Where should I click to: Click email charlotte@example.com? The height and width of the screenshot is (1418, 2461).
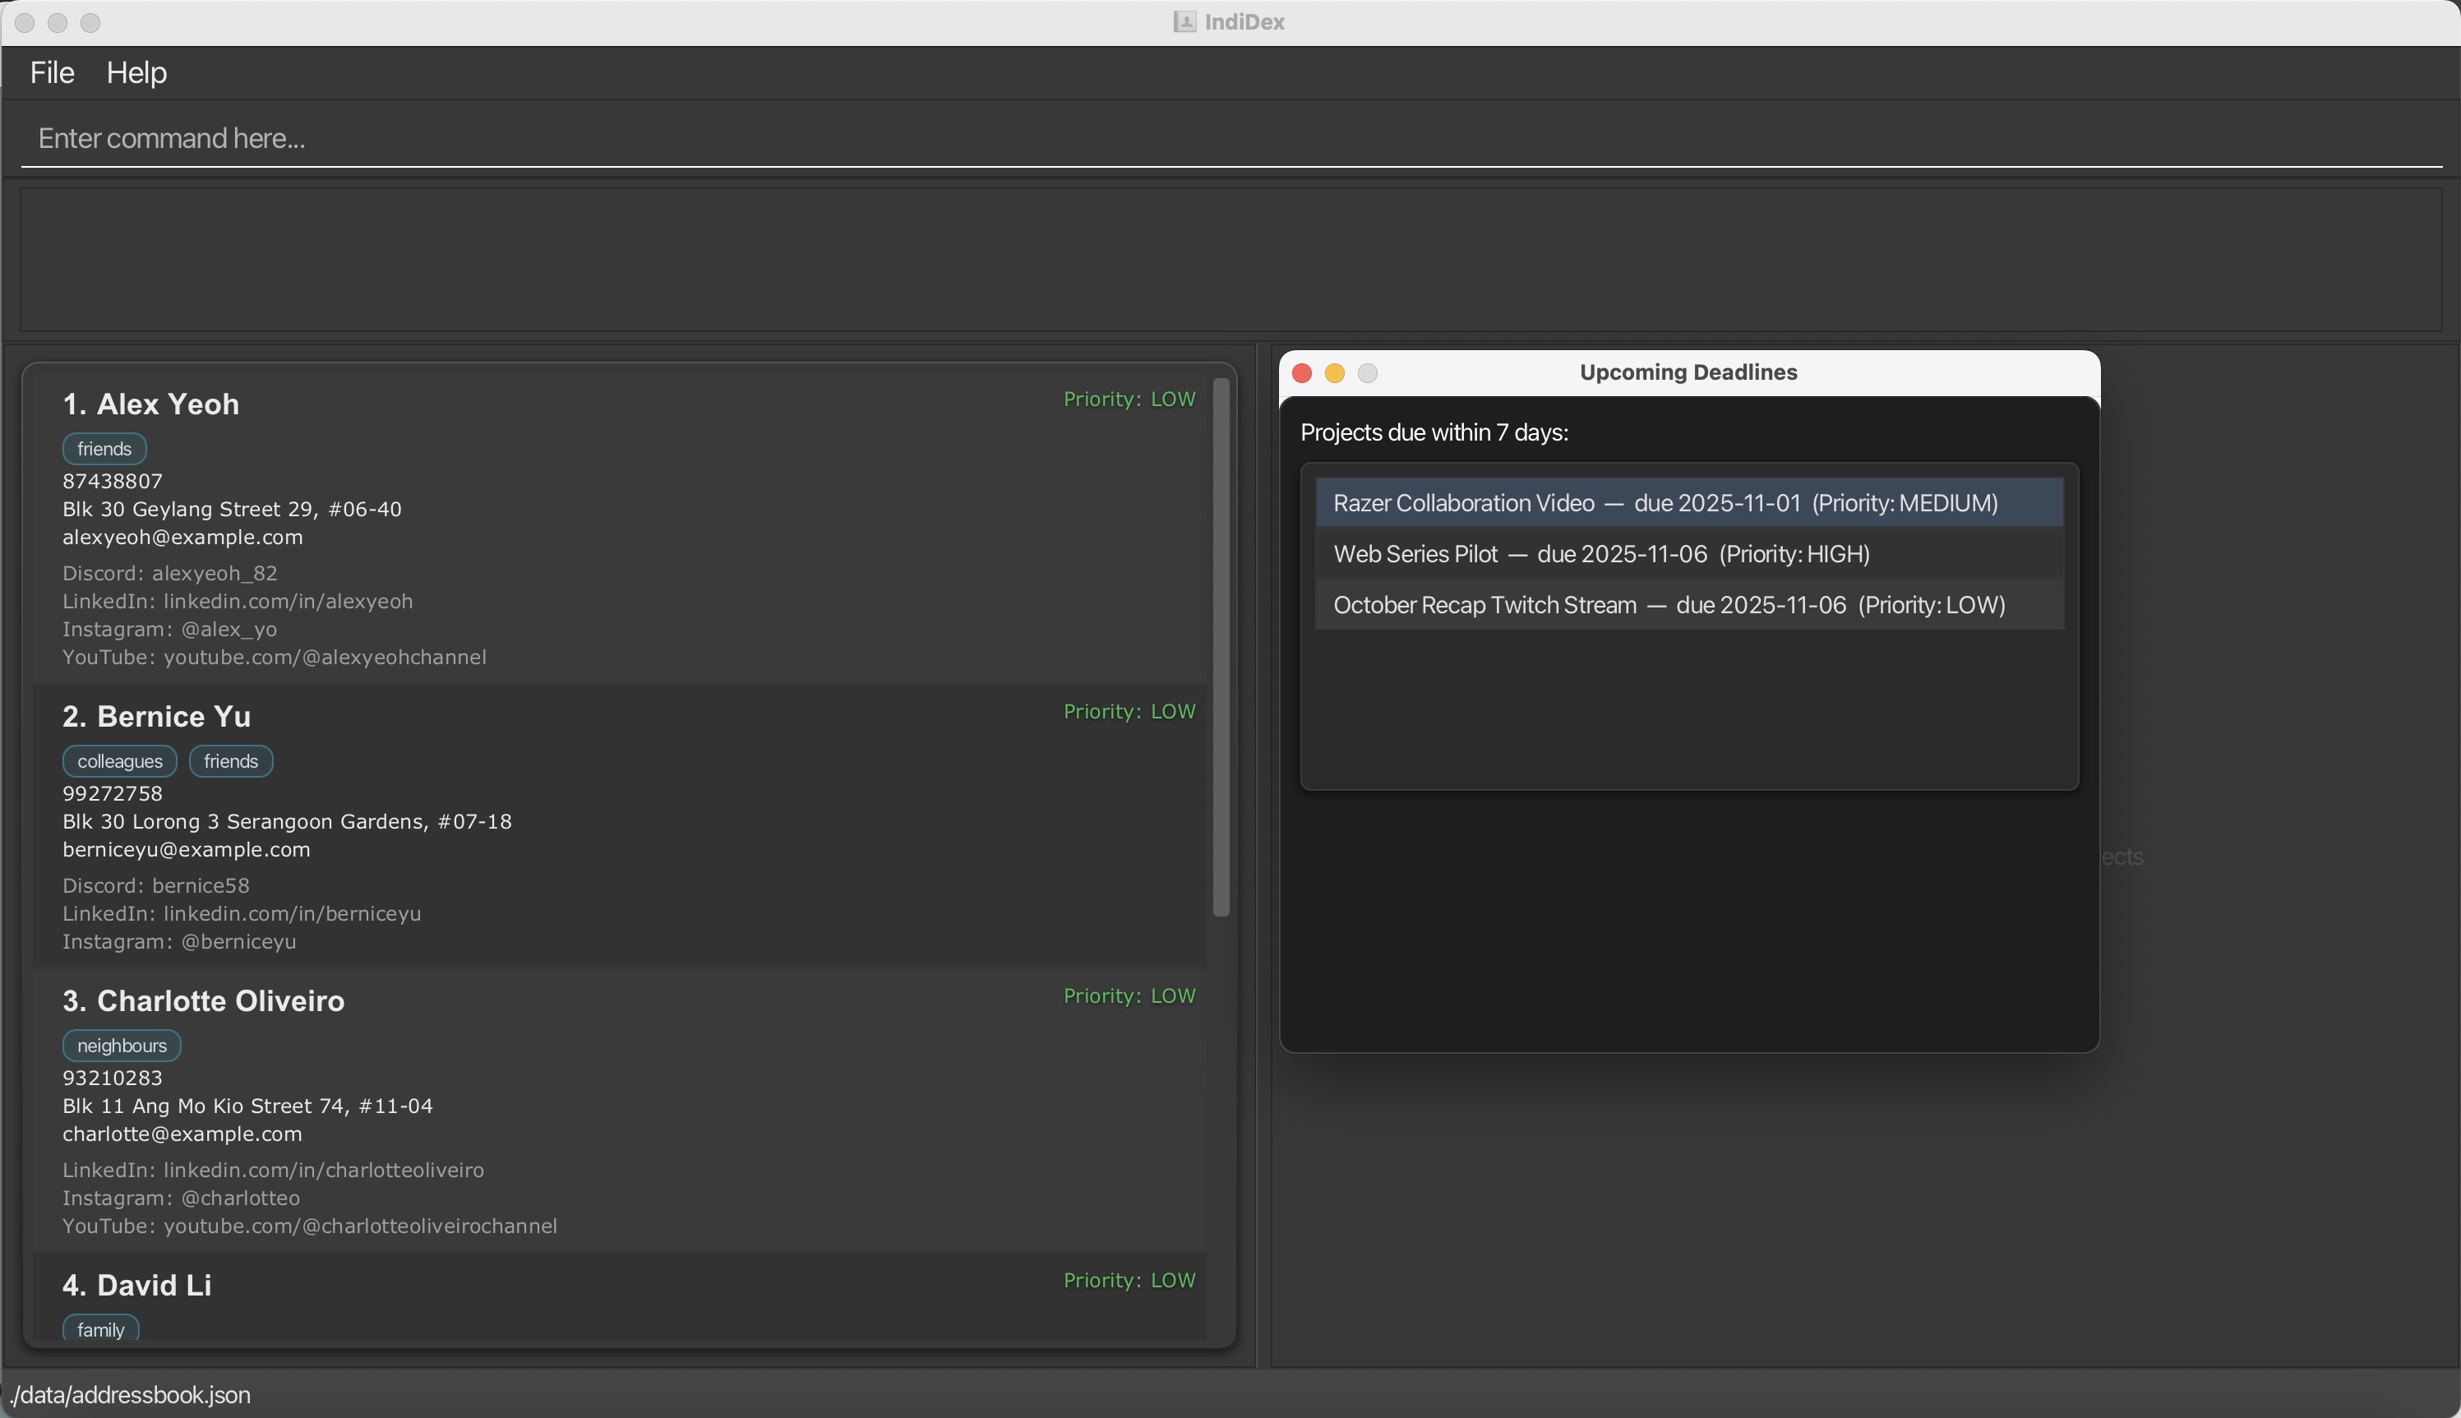[x=182, y=1134]
